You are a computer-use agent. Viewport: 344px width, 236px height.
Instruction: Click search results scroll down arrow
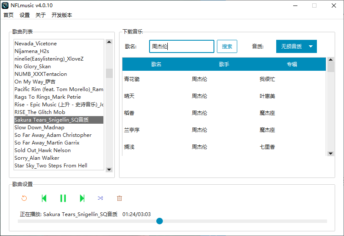[330, 153]
